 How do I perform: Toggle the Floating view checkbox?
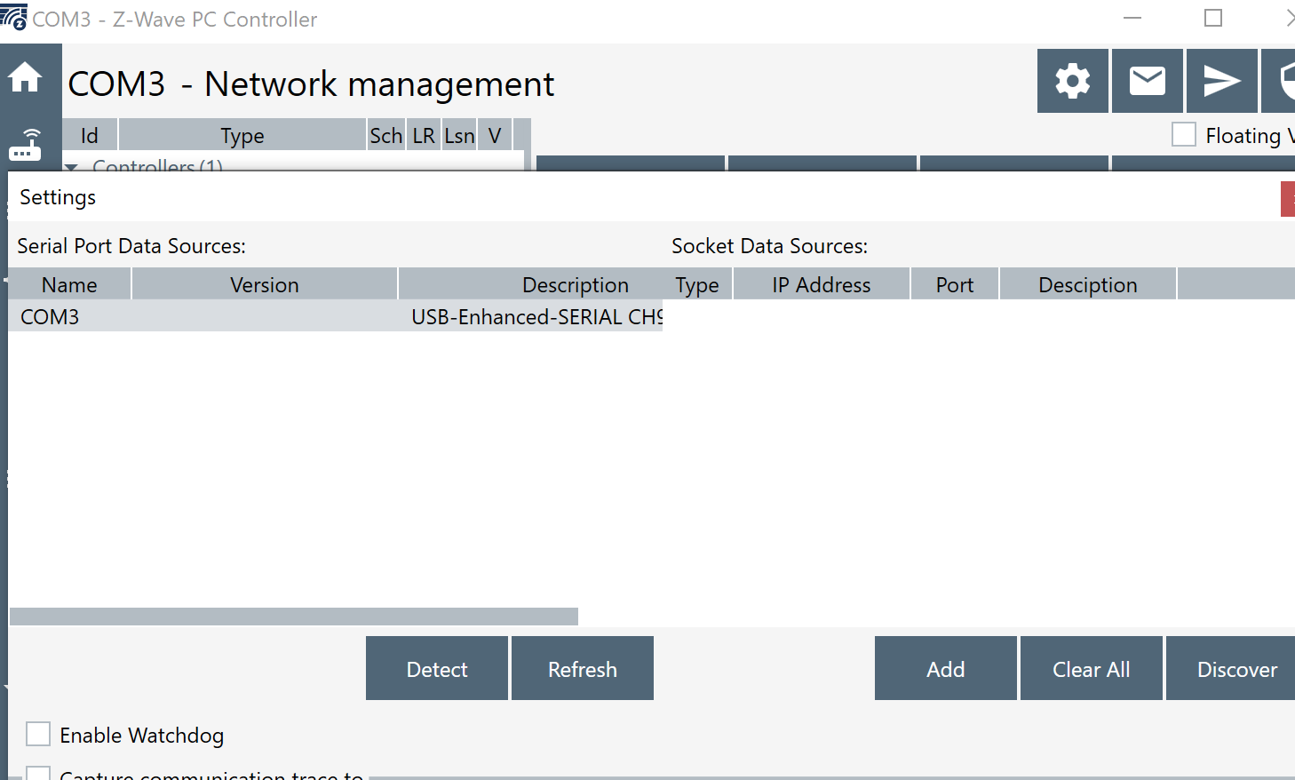point(1183,134)
